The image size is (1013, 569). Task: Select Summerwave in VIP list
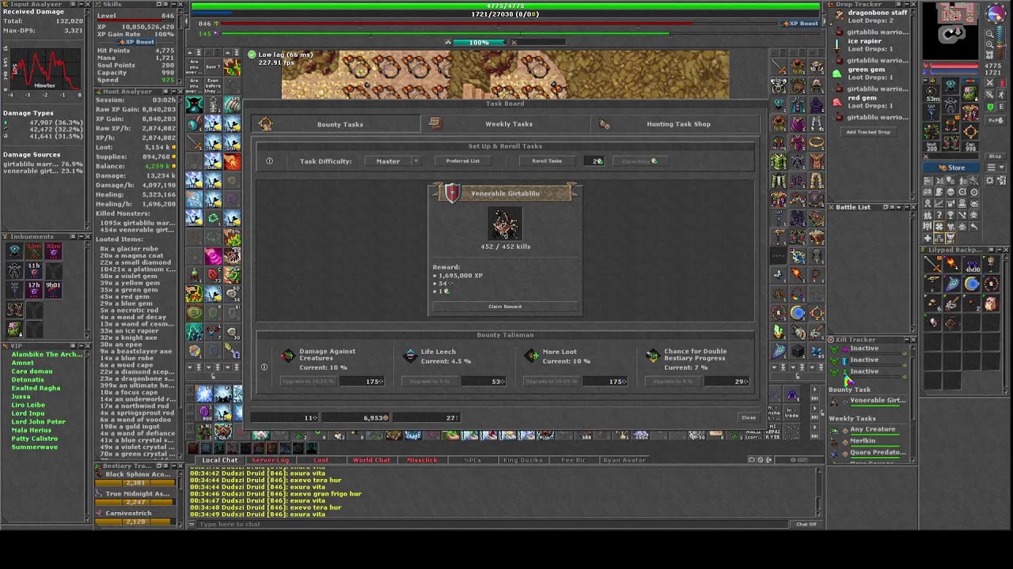coord(34,447)
